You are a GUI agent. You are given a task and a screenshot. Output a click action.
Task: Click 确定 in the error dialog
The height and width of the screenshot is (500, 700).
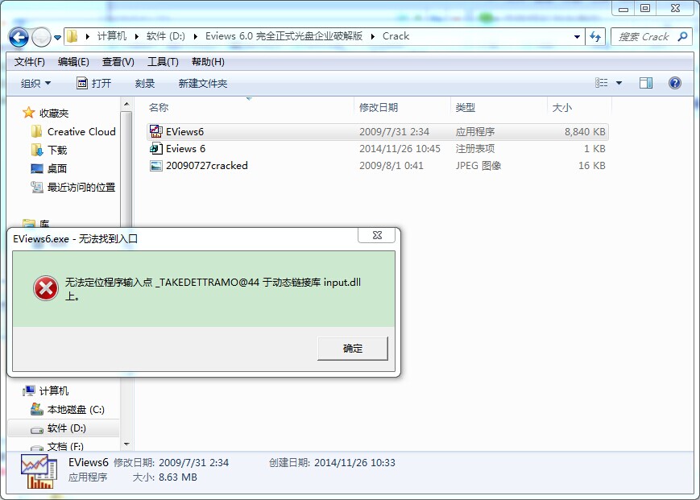(x=353, y=349)
